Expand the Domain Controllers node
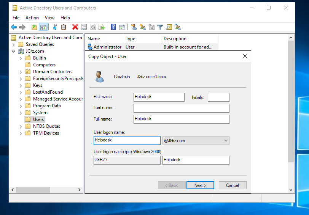 21,72
